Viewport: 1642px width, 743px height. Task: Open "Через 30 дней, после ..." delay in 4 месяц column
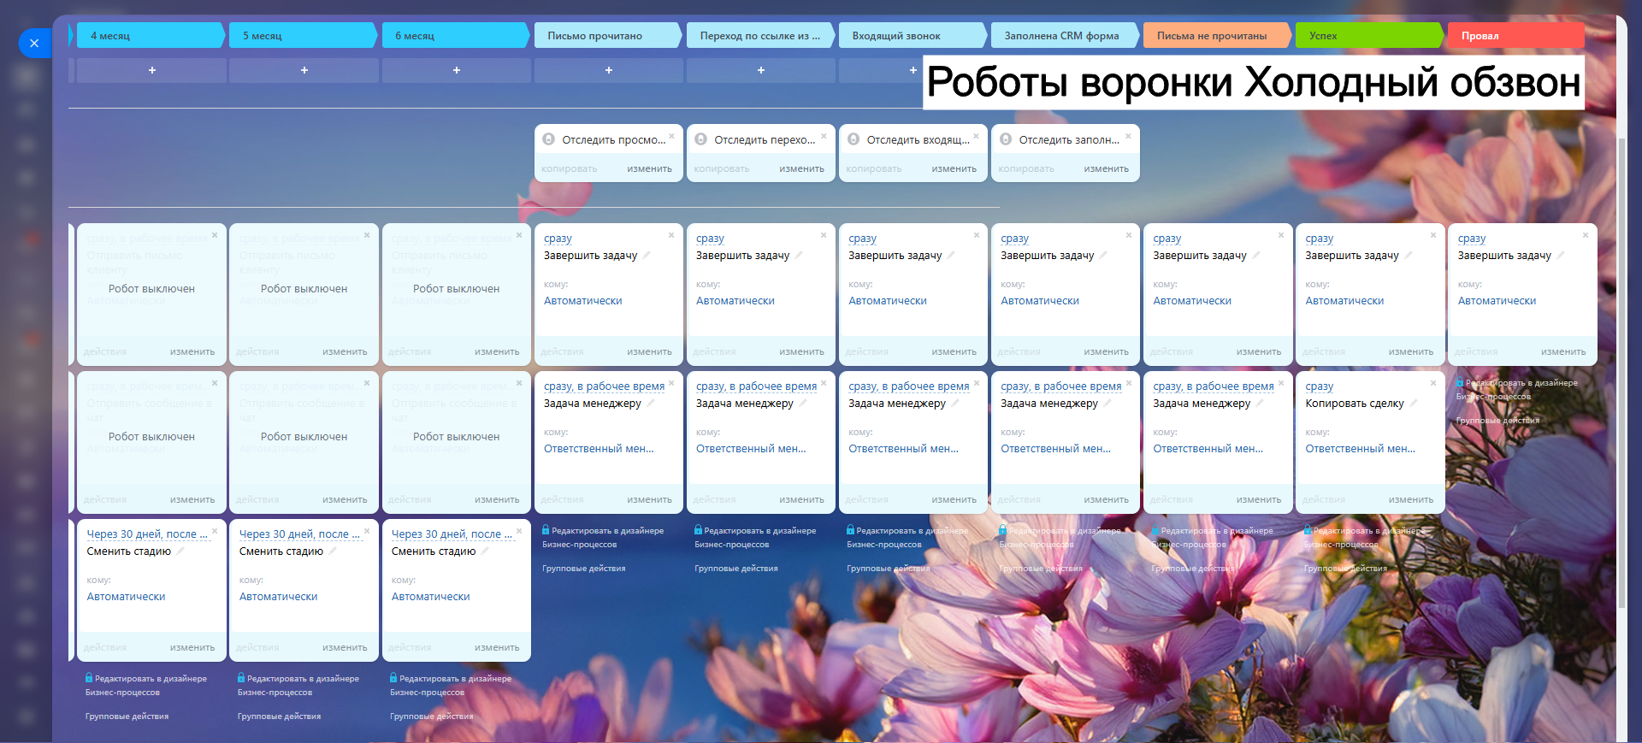[147, 534]
